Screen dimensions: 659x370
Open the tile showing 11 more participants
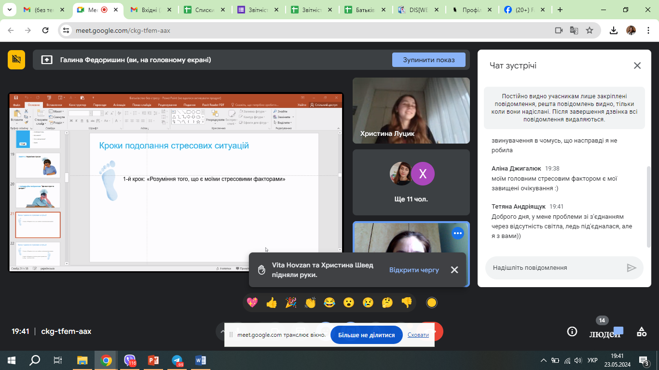(x=411, y=182)
